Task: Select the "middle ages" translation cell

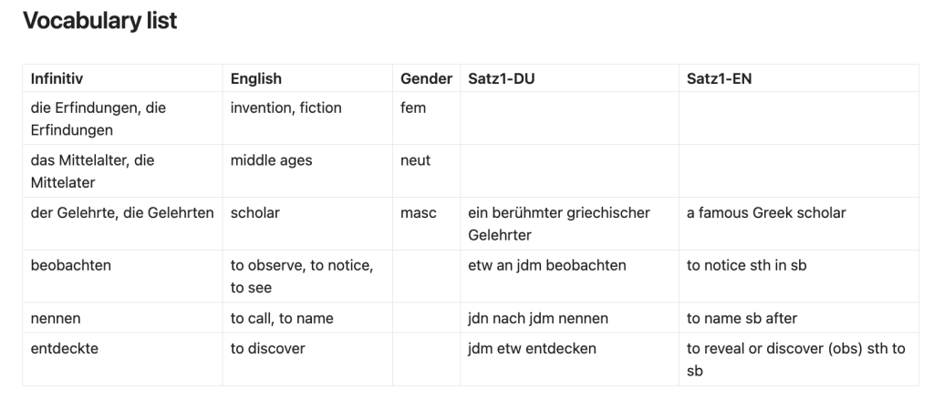Action: click(x=271, y=161)
